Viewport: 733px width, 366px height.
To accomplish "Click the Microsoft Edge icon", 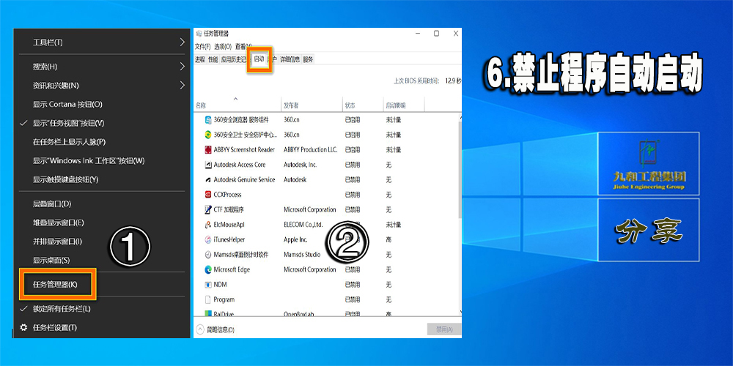I will (208, 269).
